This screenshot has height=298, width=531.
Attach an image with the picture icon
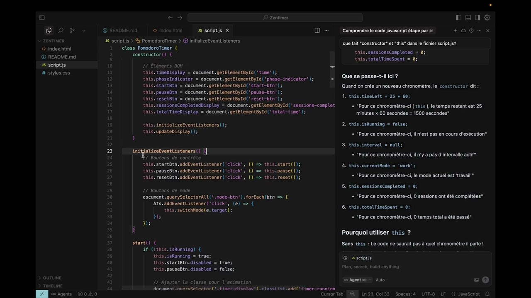[476, 280]
